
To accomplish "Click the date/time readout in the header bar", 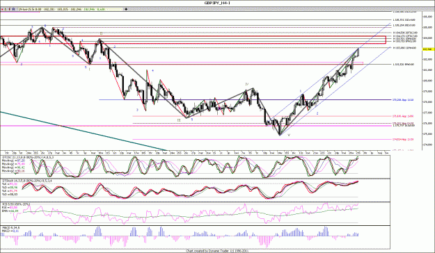I will [30, 9].
